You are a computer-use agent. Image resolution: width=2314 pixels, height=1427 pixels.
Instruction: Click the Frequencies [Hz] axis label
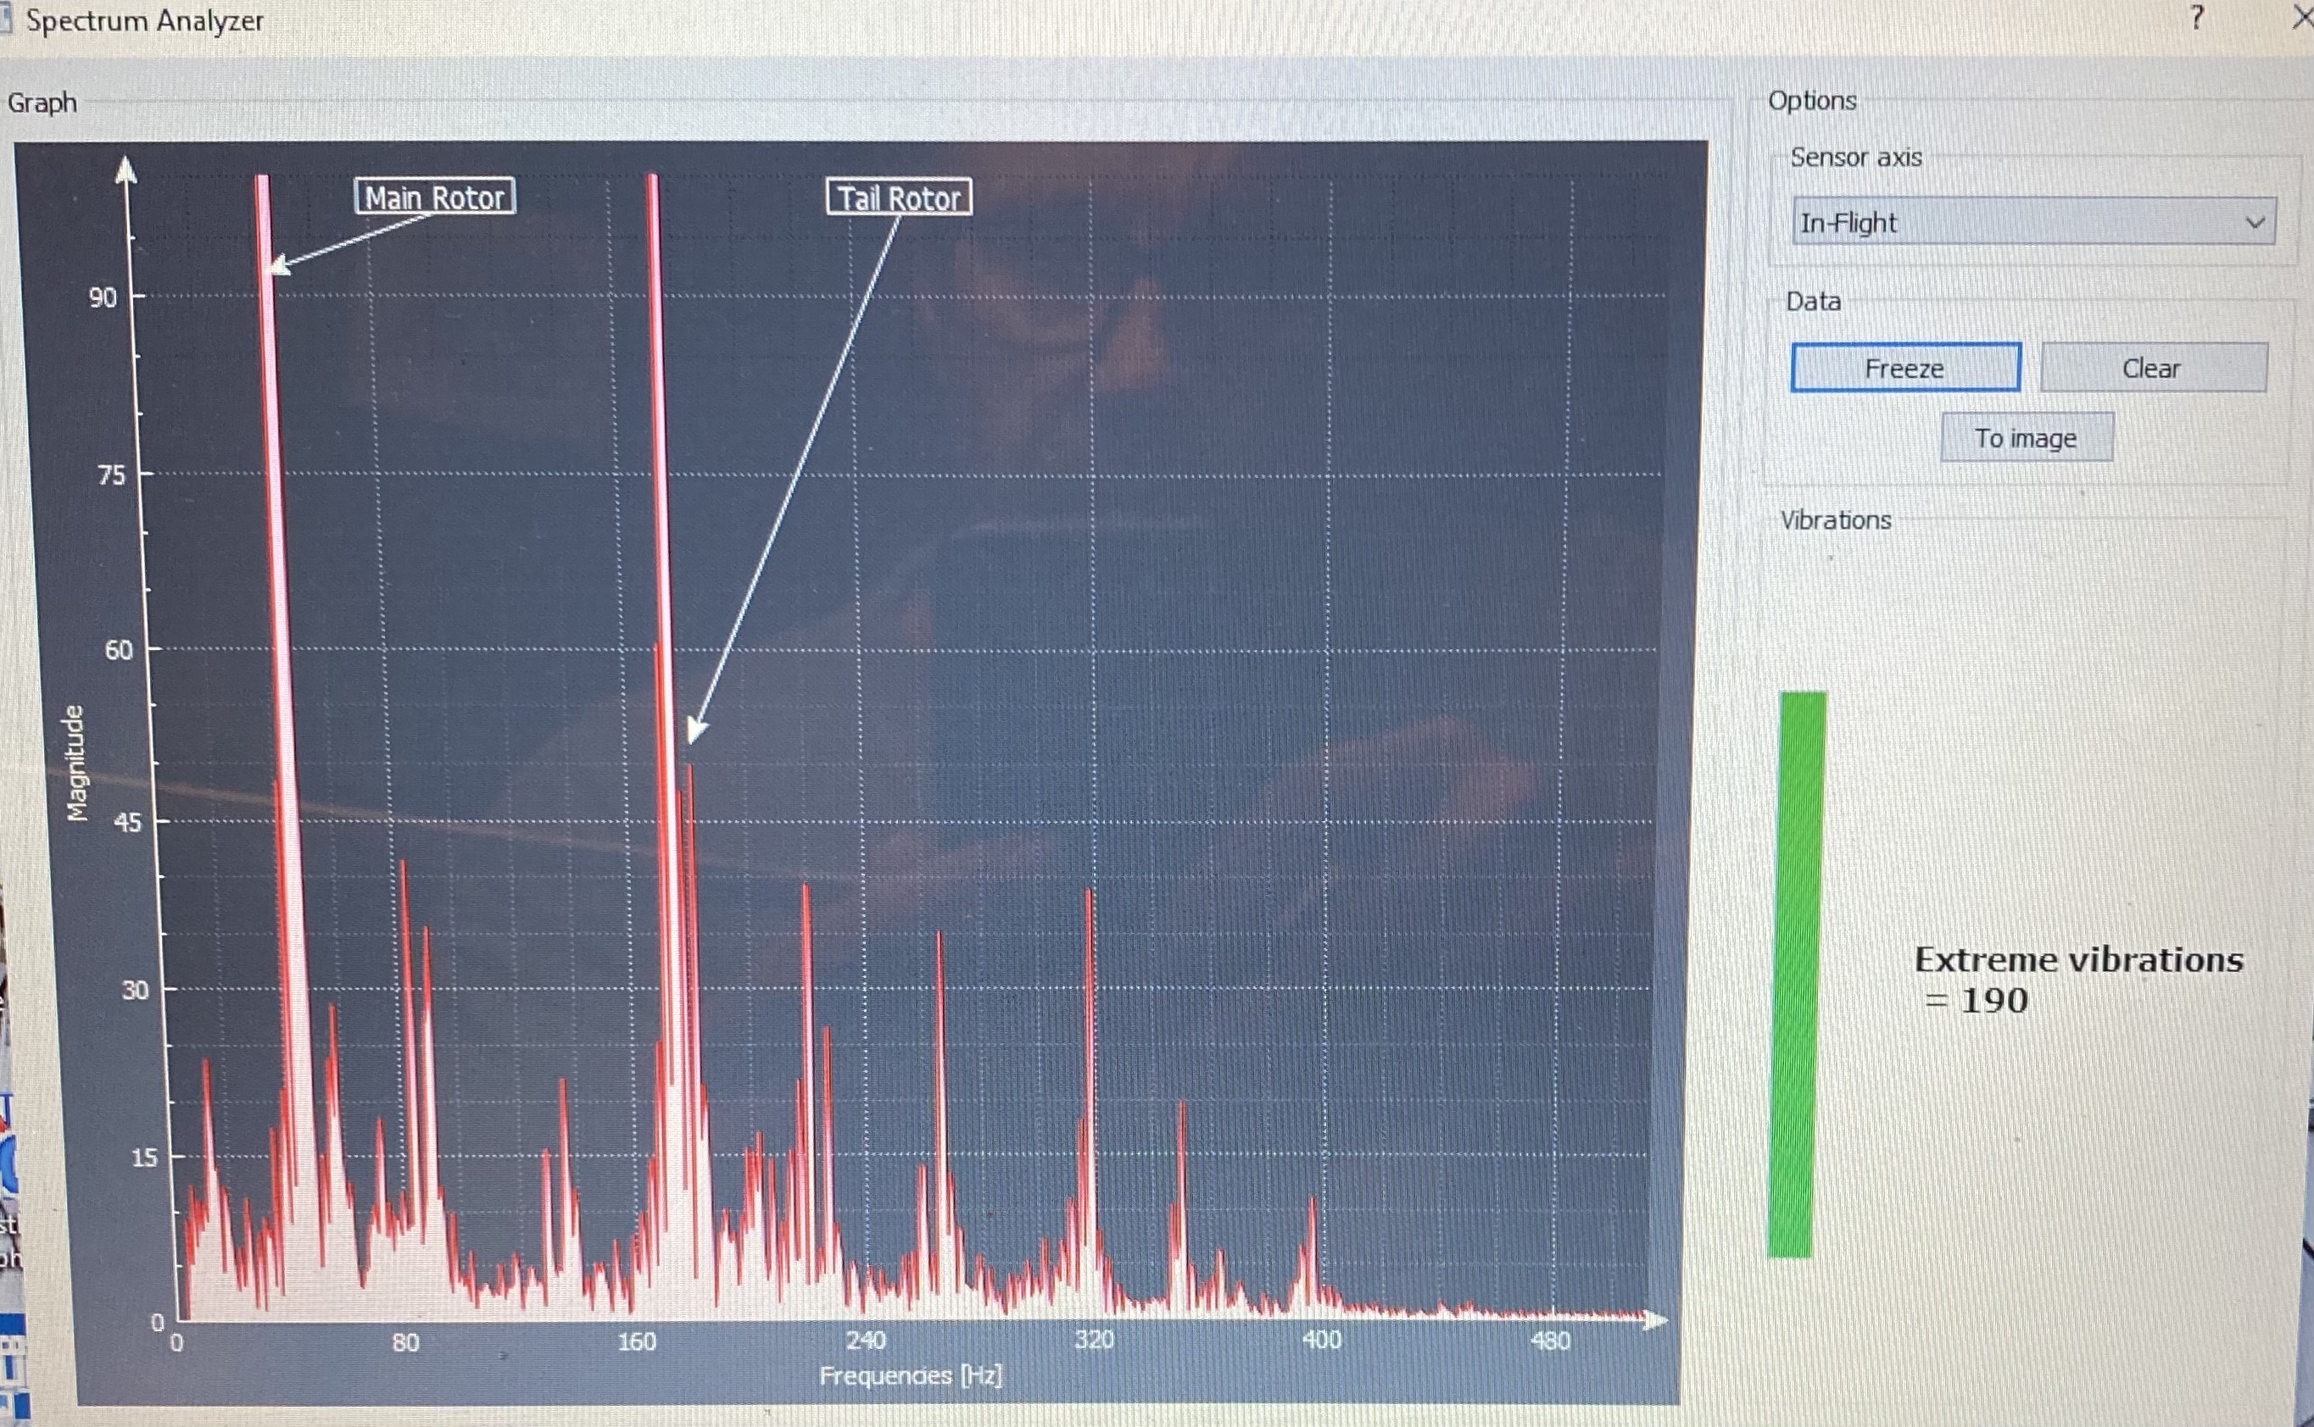(910, 1375)
